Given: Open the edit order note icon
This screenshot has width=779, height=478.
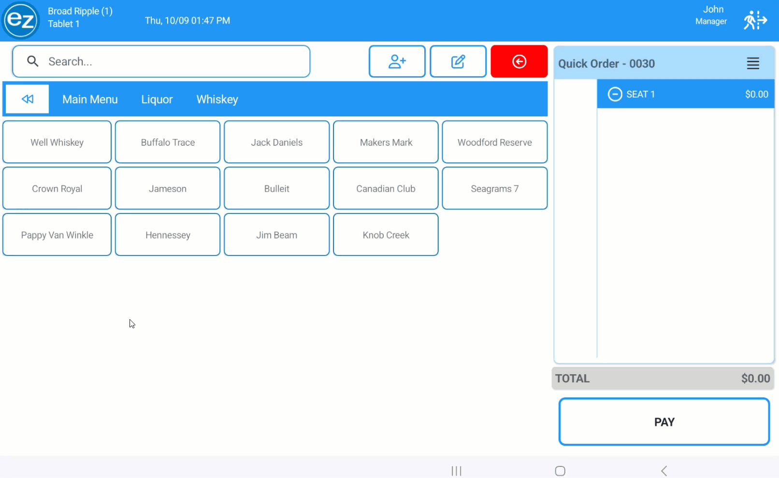Looking at the screenshot, I should click(x=458, y=61).
